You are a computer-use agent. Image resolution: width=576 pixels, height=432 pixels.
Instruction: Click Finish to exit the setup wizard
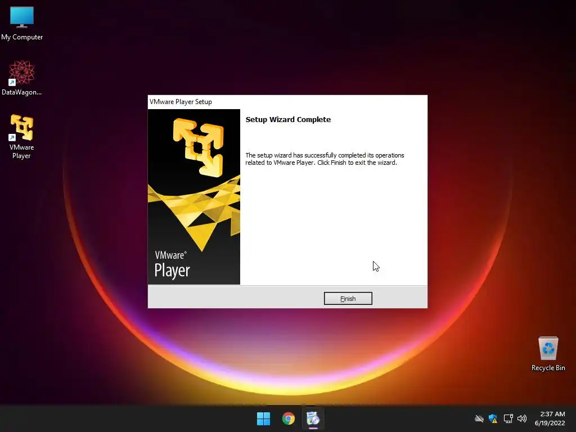[348, 298]
